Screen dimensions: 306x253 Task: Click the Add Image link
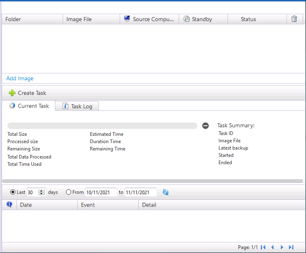point(20,78)
